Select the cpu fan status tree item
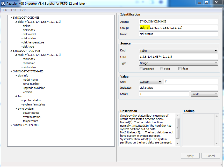224x167 pixels. tap(32, 100)
